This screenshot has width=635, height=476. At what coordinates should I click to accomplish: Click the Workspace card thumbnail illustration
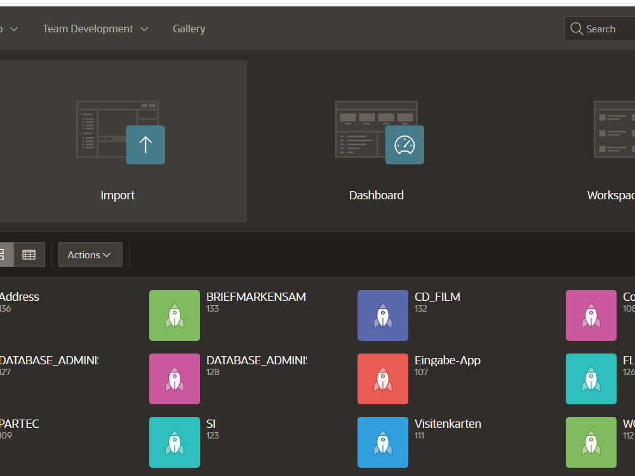pyautogui.click(x=614, y=129)
